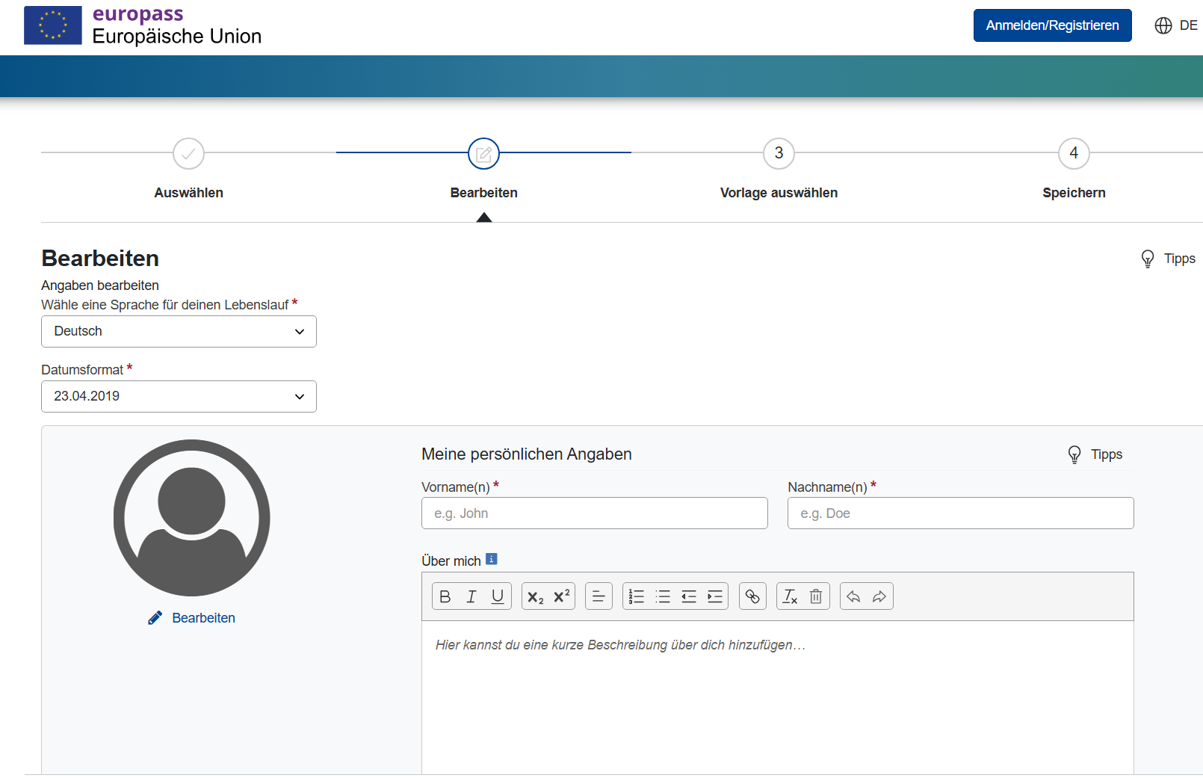The width and height of the screenshot is (1203, 778).
Task: Open the DE site language selector
Action: [x=1177, y=25]
